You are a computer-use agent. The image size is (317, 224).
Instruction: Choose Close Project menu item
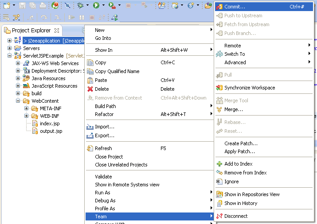click(x=149, y=157)
